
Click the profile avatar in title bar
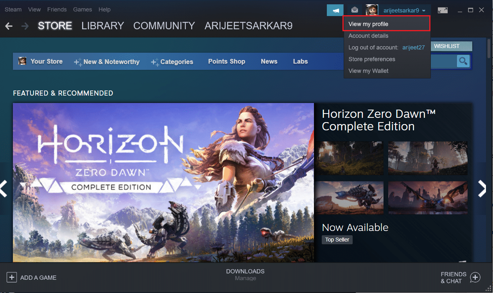point(372,10)
